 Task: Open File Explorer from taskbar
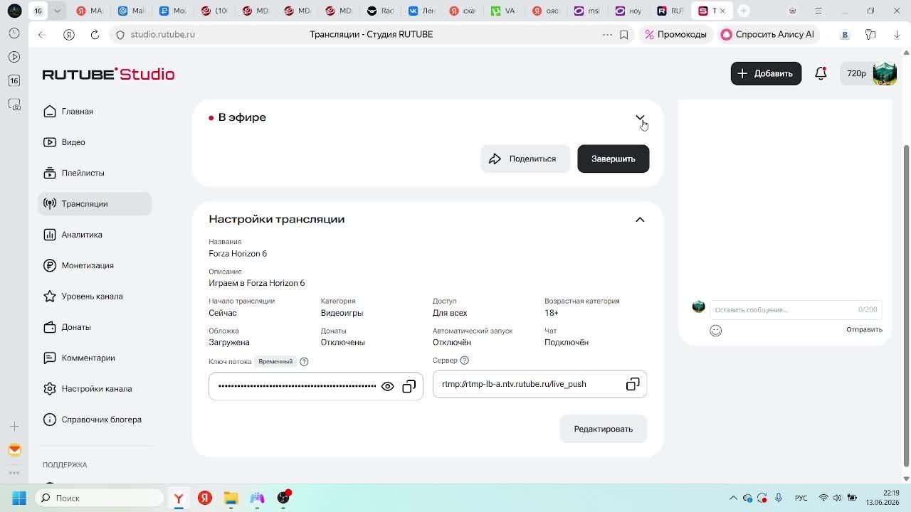click(x=231, y=498)
